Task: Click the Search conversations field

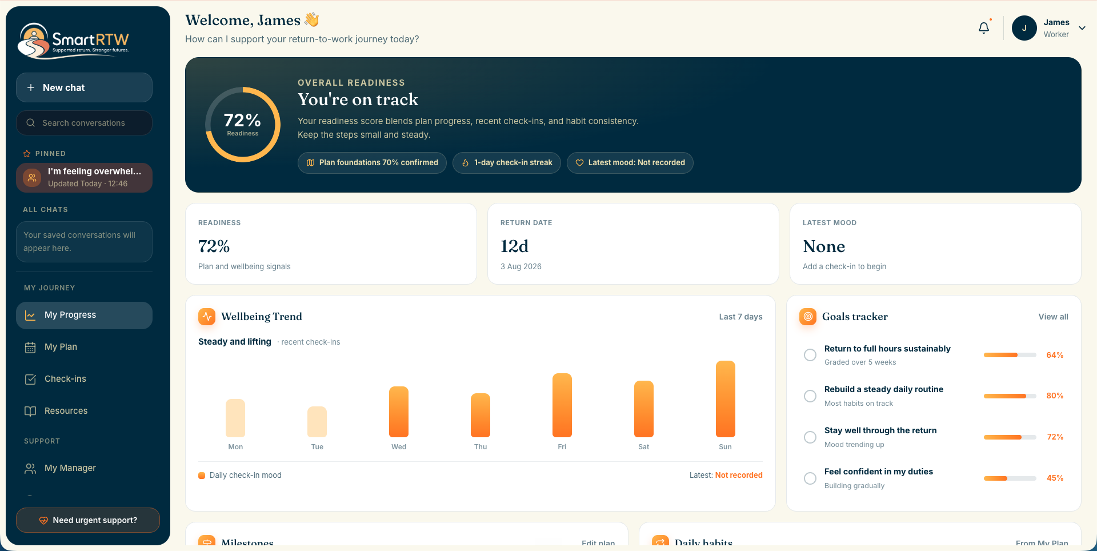Action: [x=84, y=123]
